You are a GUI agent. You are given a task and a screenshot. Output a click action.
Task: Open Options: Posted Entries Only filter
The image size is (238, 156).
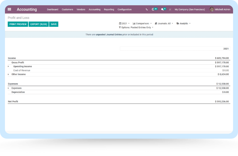point(136,28)
